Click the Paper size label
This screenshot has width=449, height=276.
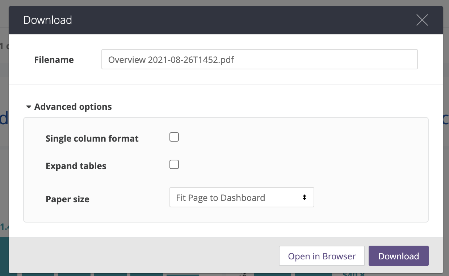pyautogui.click(x=67, y=199)
